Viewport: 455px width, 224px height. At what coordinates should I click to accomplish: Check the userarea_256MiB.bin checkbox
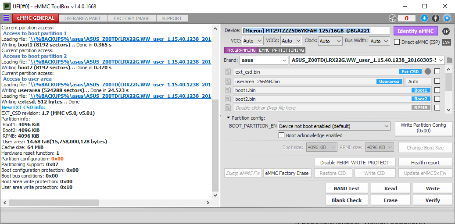437,81
